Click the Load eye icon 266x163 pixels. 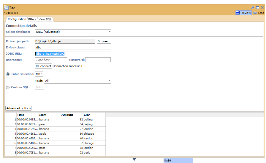pos(255,13)
